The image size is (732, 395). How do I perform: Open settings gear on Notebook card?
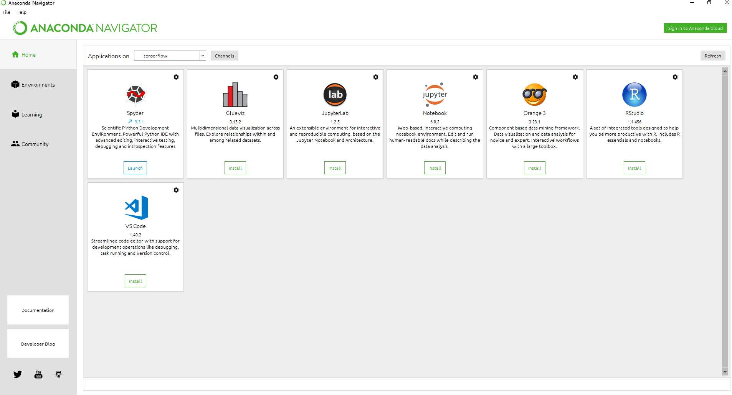[x=476, y=77]
